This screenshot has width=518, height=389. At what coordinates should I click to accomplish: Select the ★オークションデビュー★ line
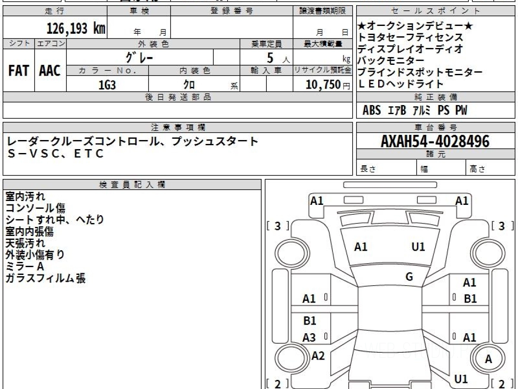[415, 26]
